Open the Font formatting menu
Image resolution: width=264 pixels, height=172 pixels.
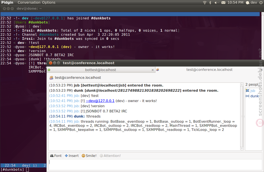click(x=56, y=156)
